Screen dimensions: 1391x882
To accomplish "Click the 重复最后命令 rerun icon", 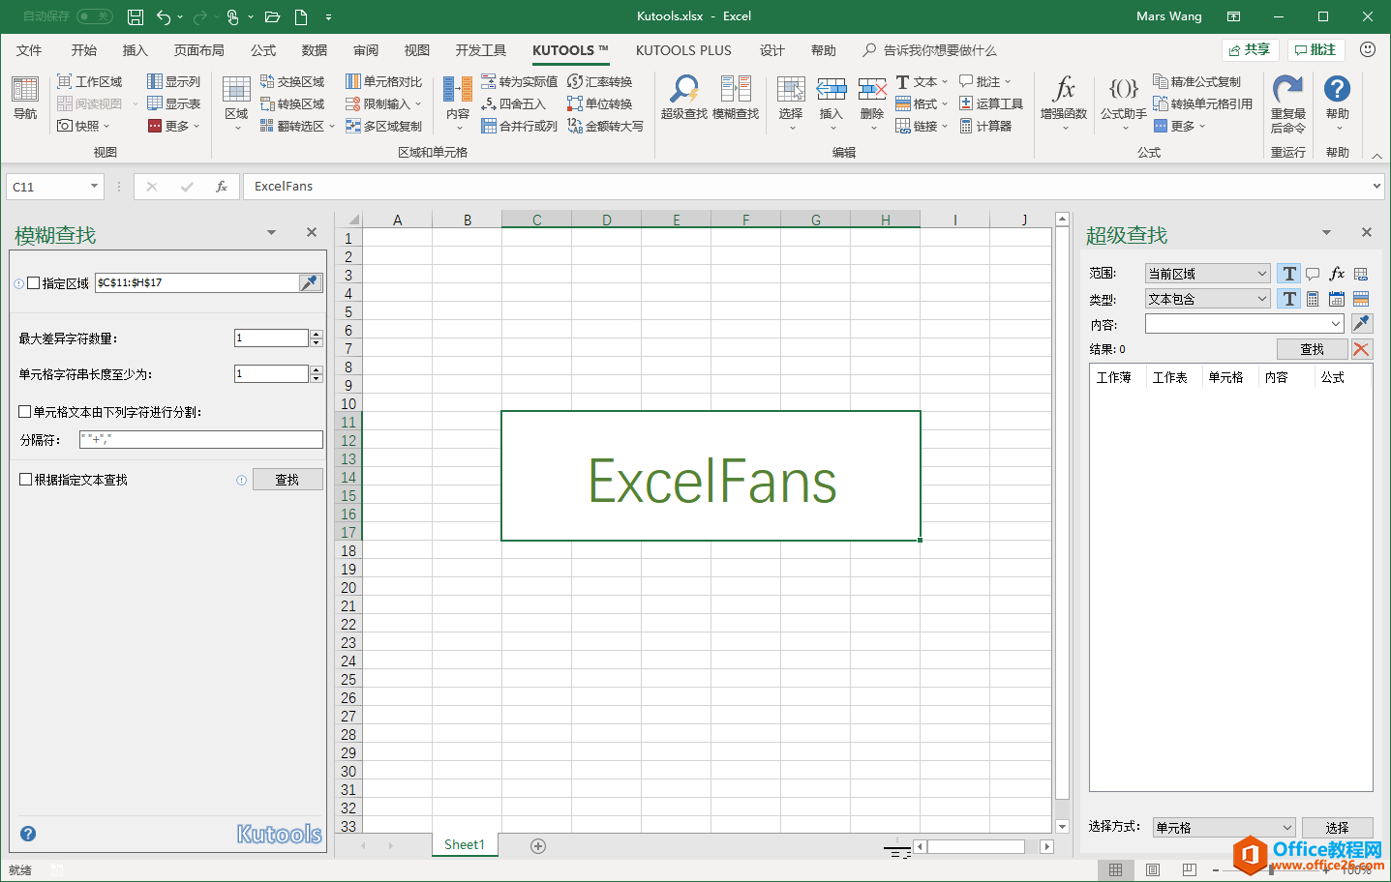I will click(x=1287, y=103).
